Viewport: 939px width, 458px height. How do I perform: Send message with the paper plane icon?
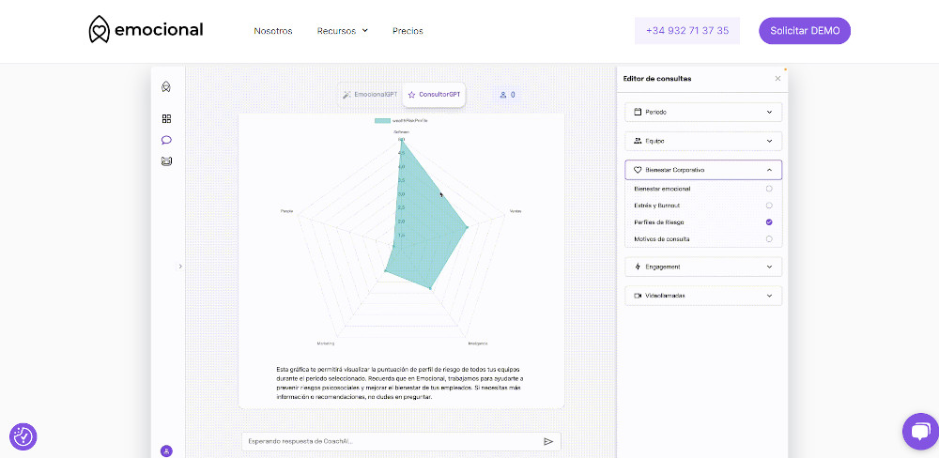point(548,441)
